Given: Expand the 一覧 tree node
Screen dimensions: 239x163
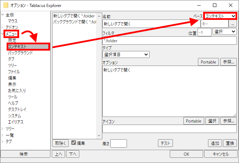Looking at the screenshot, I should click(2, 135).
